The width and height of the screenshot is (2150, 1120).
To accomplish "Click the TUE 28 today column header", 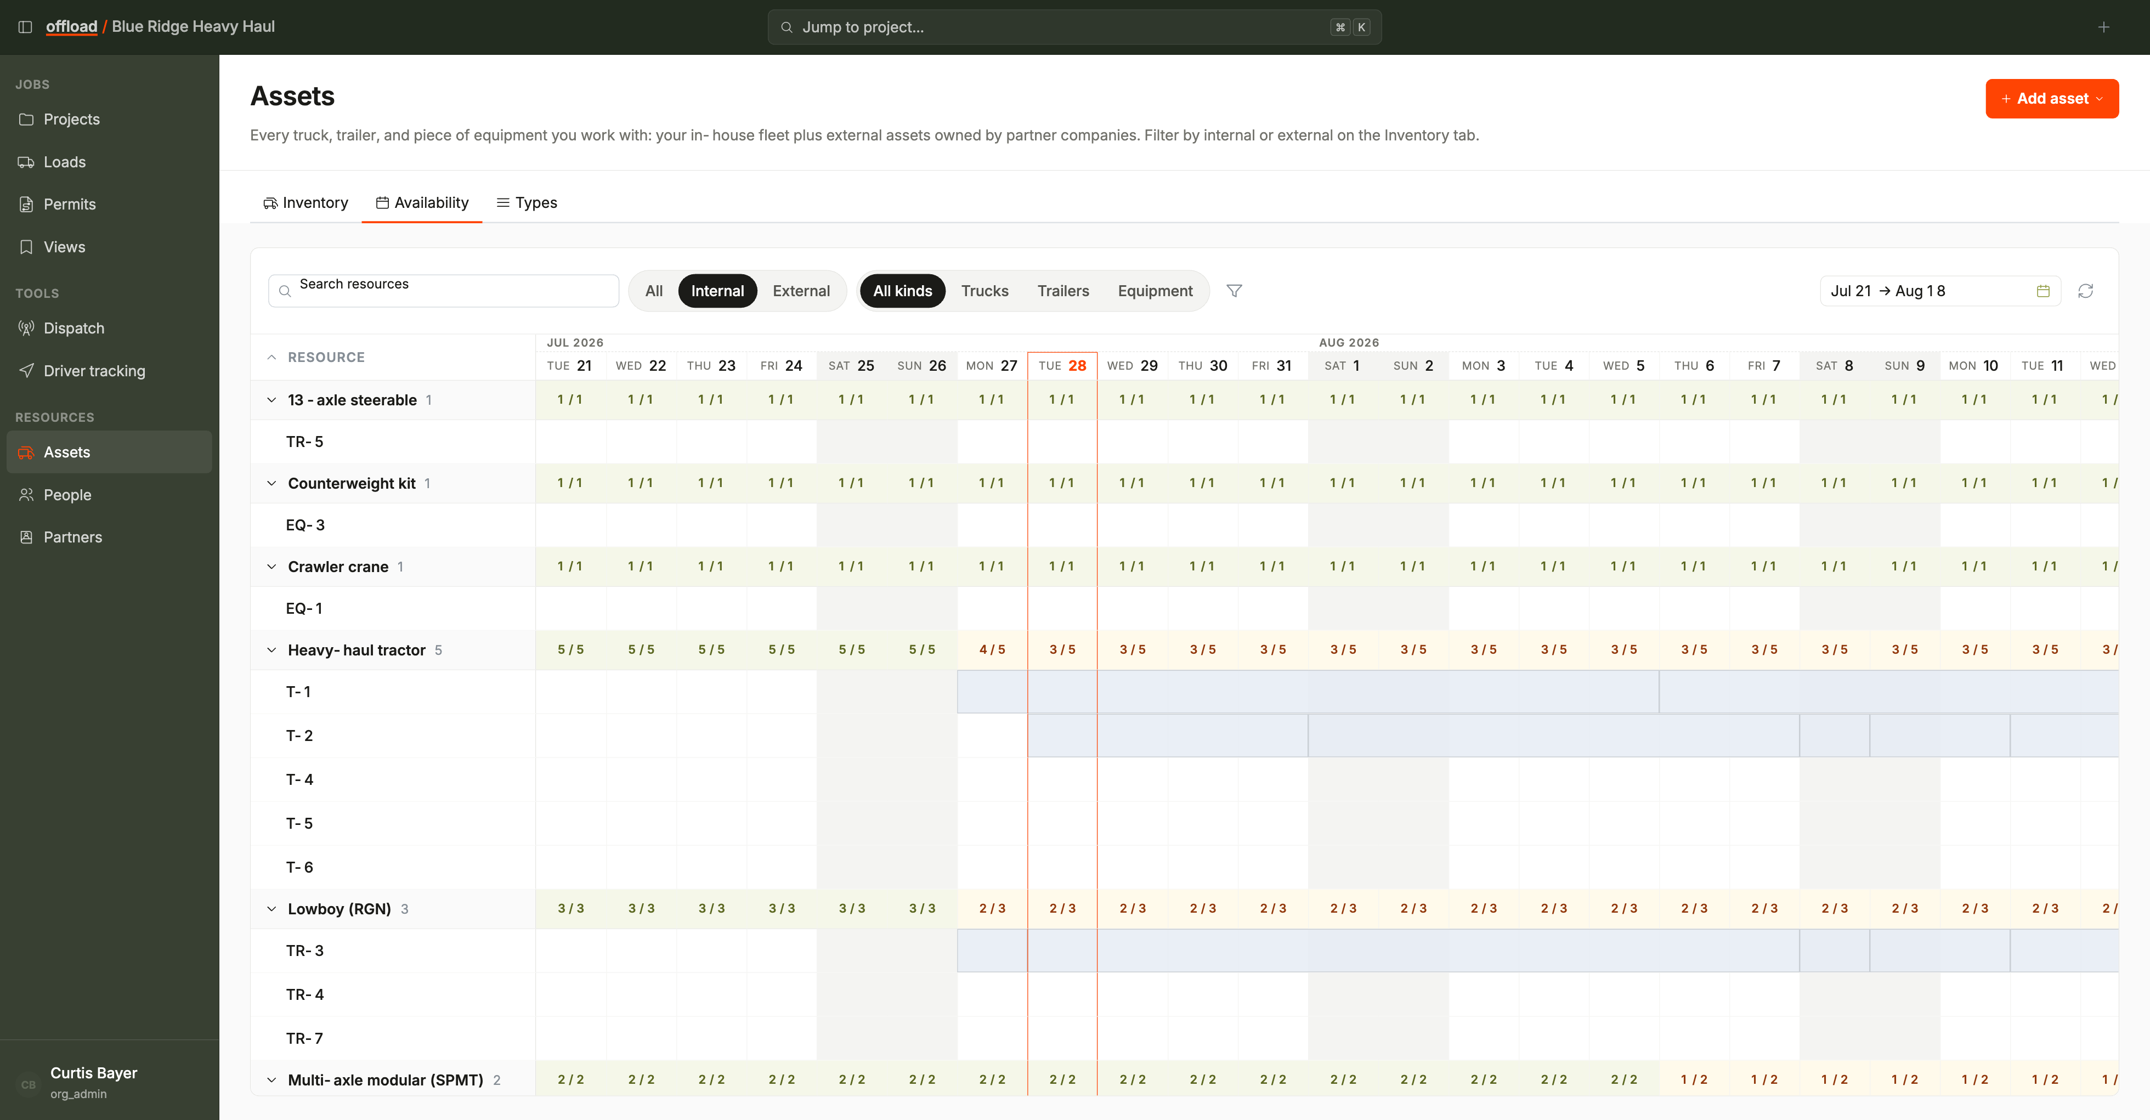I will pyautogui.click(x=1062, y=365).
